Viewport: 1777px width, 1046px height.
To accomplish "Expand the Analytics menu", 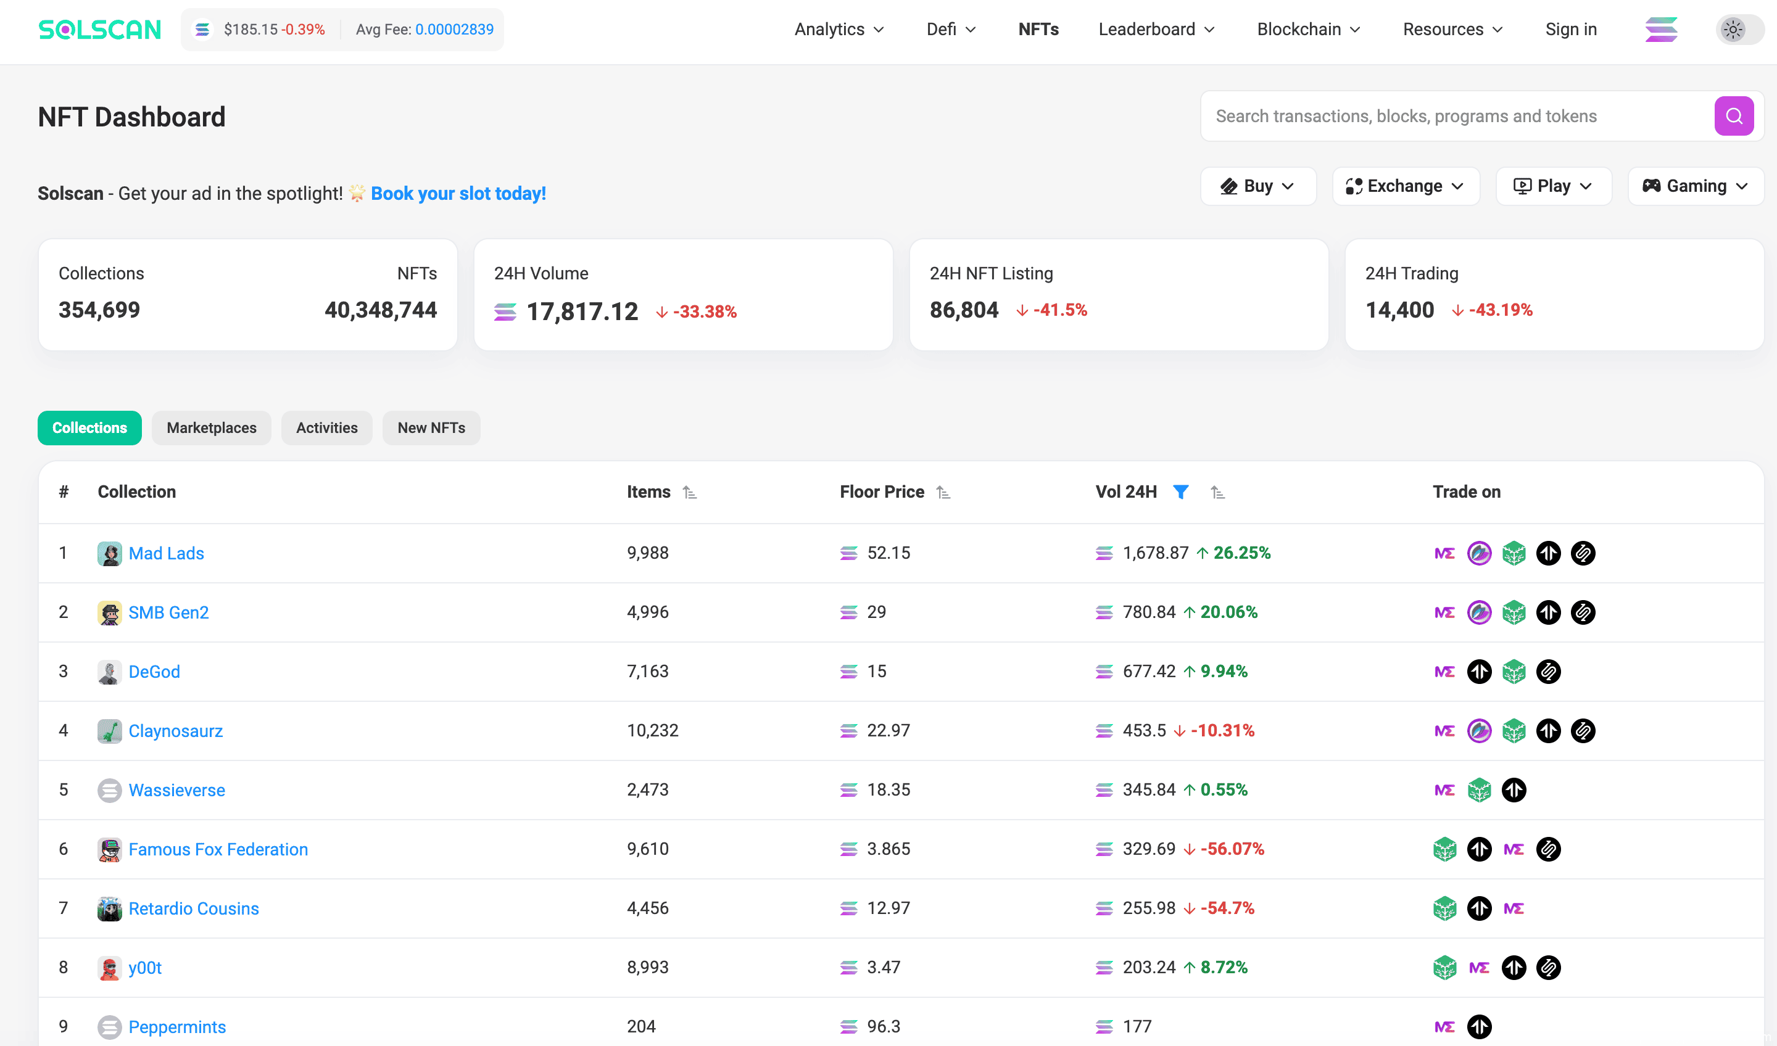I will tap(839, 30).
